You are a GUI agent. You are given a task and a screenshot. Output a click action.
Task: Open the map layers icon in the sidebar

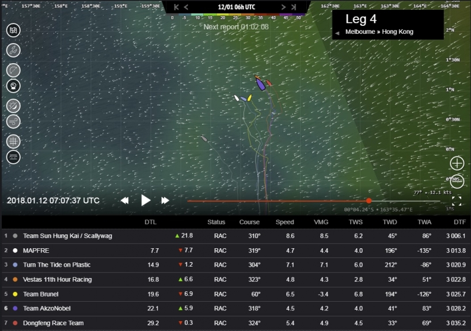pos(13,30)
